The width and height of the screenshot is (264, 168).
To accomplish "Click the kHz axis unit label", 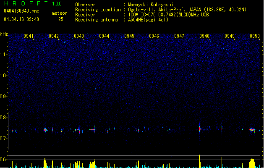I will [4, 34].
